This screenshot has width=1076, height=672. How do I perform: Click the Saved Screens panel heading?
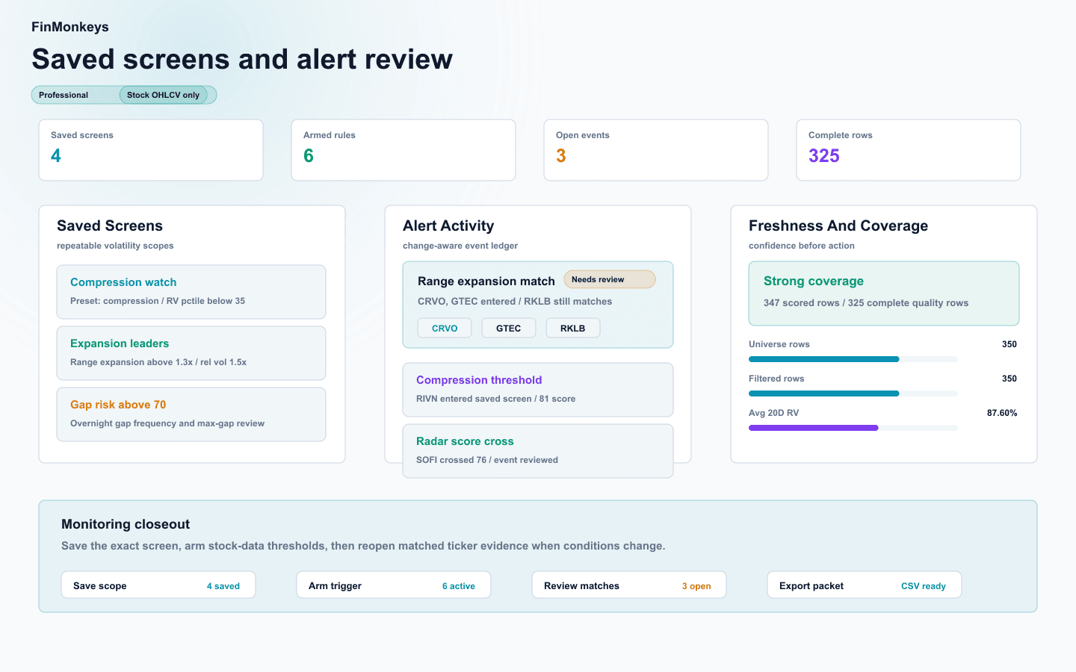point(110,225)
